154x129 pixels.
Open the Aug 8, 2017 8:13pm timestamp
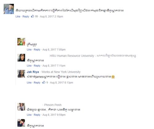click(62, 83)
